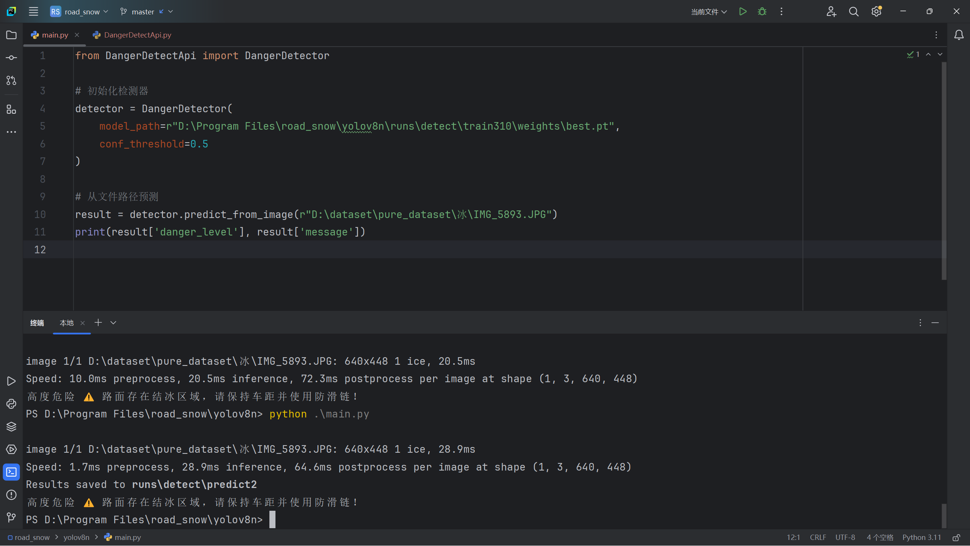Expand new terminal type dropdown arrow

point(113,323)
